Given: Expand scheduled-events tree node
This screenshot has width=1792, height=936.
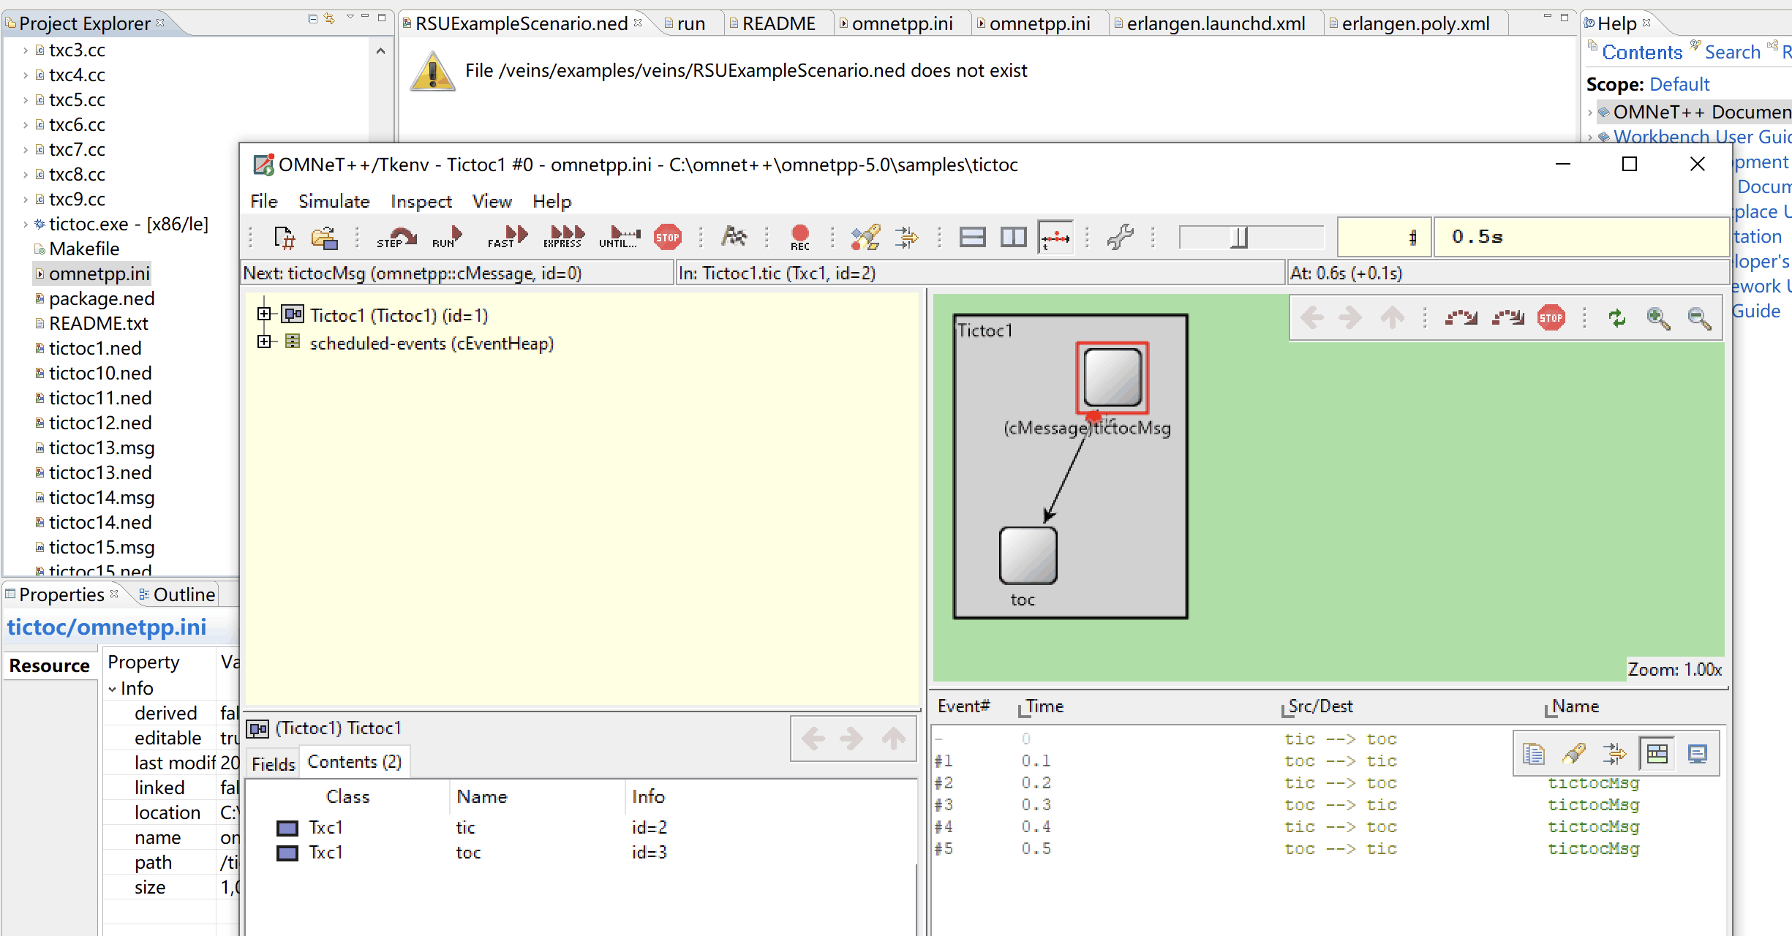Looking at the screenshot, I should [x=264, y=342].
